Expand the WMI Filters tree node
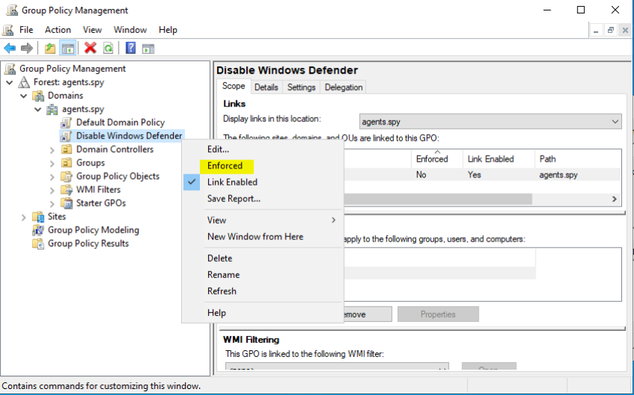Image resolution: width=634 pixels, height=395 pixels. tap(52, 190)
